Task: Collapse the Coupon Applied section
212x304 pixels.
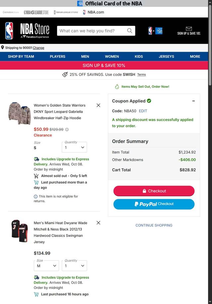Action: pyautogui.click(x=193, y=101)
